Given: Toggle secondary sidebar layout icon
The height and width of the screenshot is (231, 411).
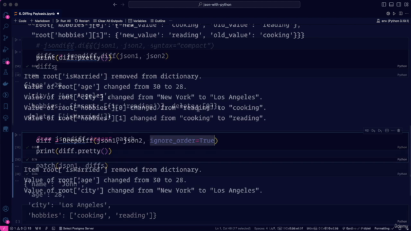Looking at the screenshot, I should (x=399, y=4).
